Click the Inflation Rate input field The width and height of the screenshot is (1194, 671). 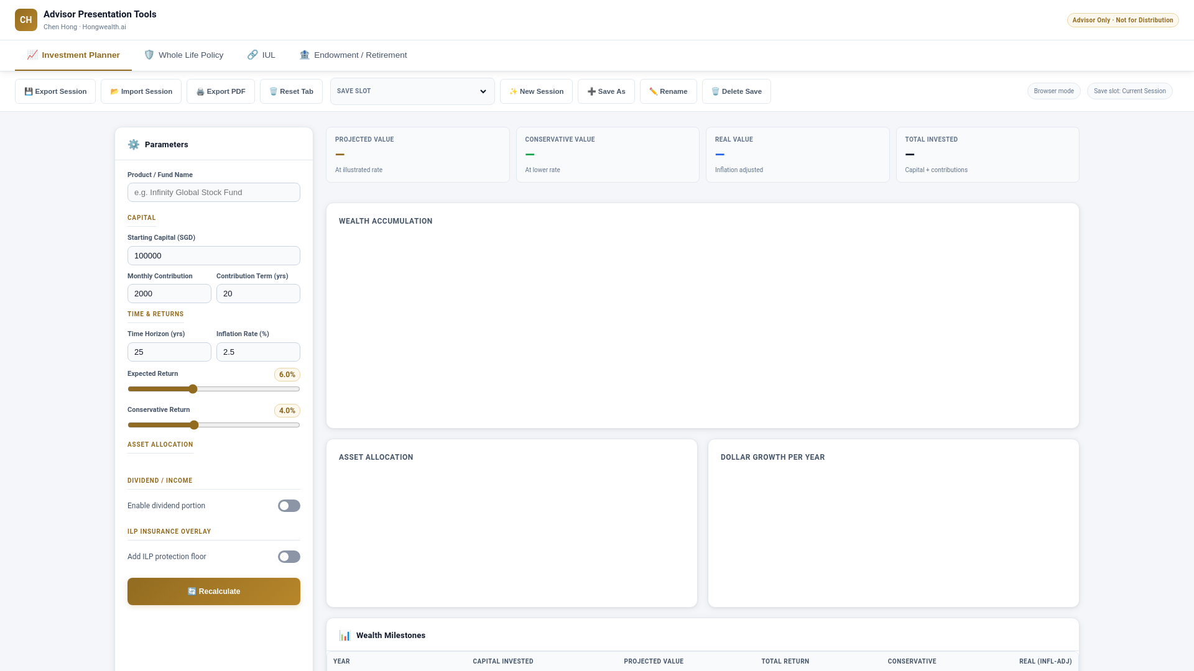click(258, 352)
